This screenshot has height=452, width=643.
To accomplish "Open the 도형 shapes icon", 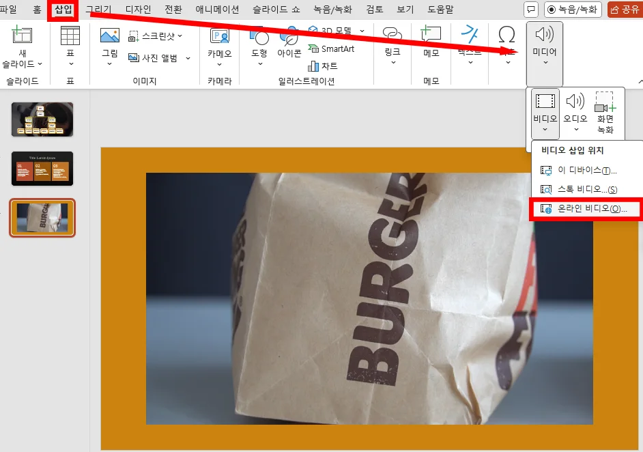I will tap(259, 36).
